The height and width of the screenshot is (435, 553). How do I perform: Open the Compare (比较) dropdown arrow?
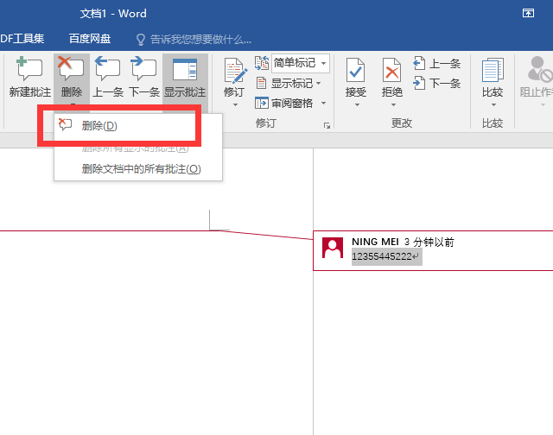(x=493, y=105)
